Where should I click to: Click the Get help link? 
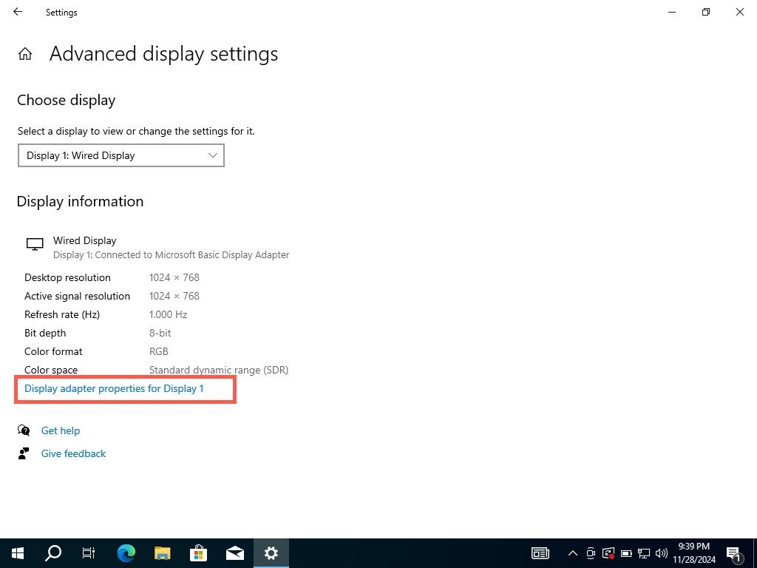pos(61,430)
